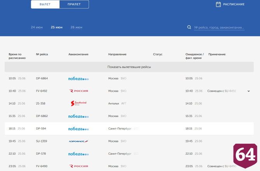Select the 24 июн date

[37, 27]
